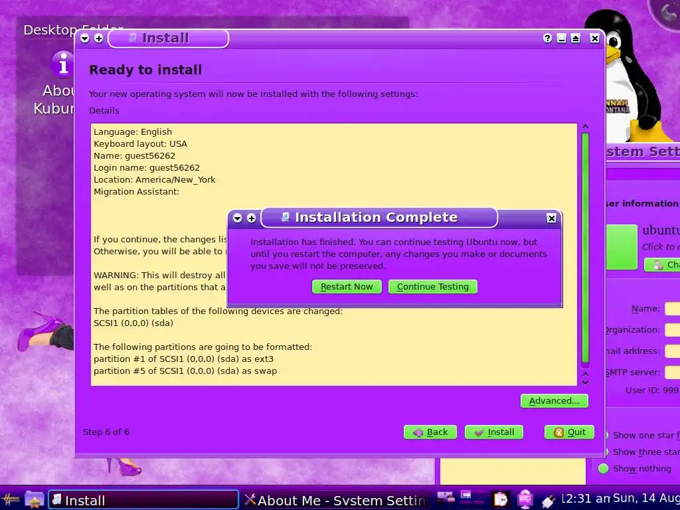Viewport: 680px width, 510px height.
Task: Pin the Install window on all desktops
Action: point(99,39)
